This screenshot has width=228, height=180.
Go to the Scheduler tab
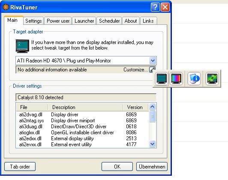(109, 21)
